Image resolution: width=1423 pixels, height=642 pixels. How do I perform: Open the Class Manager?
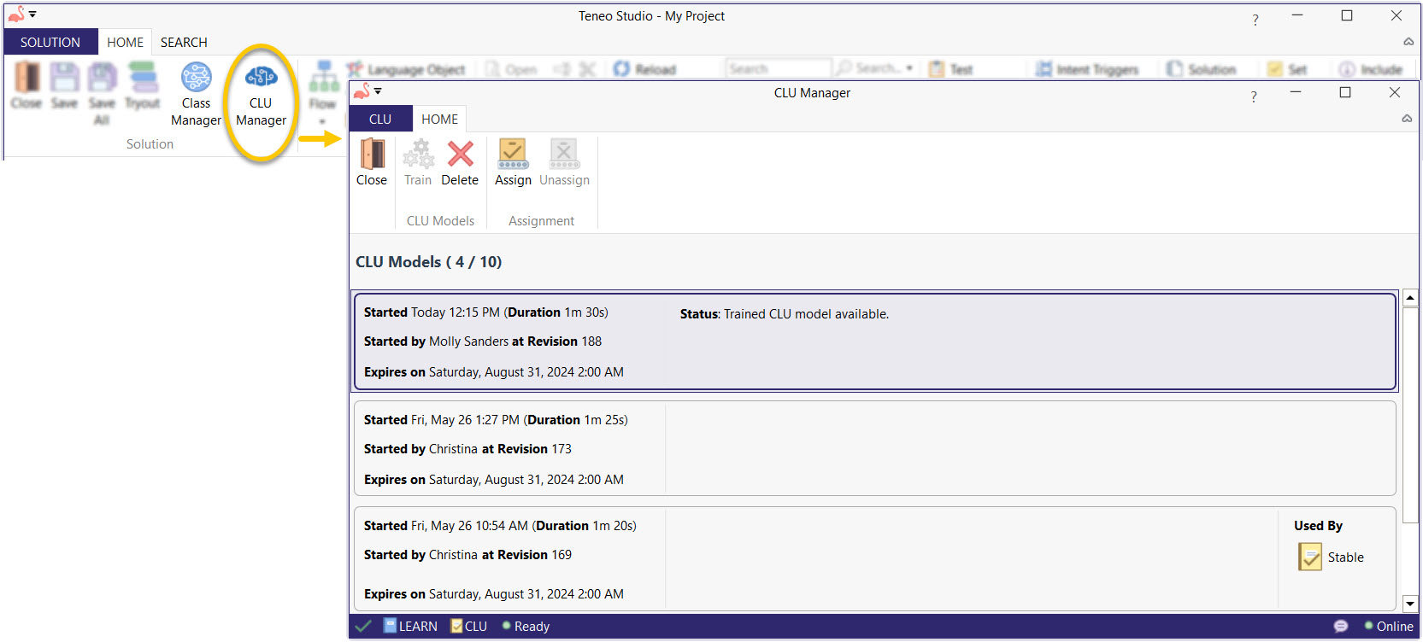pos(196,96)
